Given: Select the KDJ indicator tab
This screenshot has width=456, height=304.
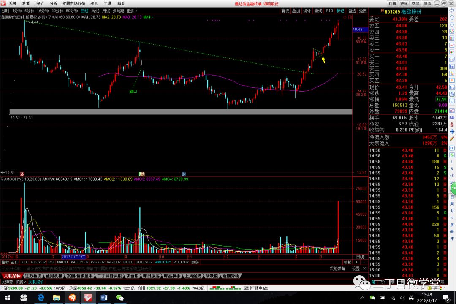Looking at the screenshot, I should coord(25,262).
